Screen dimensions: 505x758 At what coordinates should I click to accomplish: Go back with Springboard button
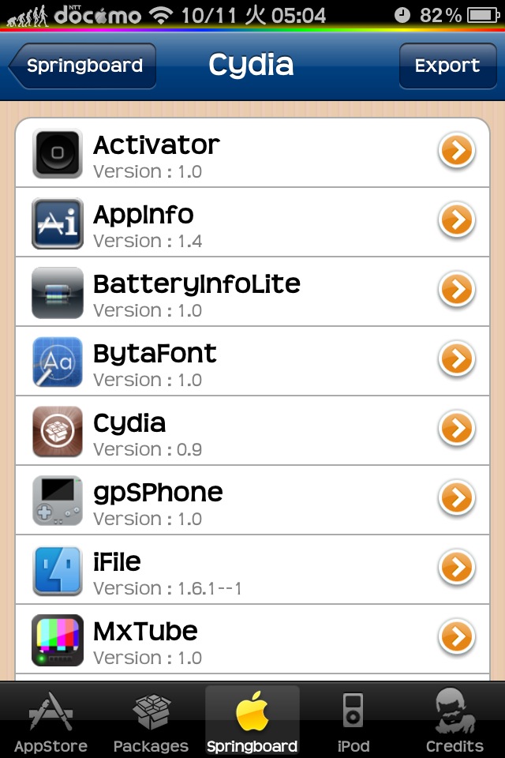(82, 66)
